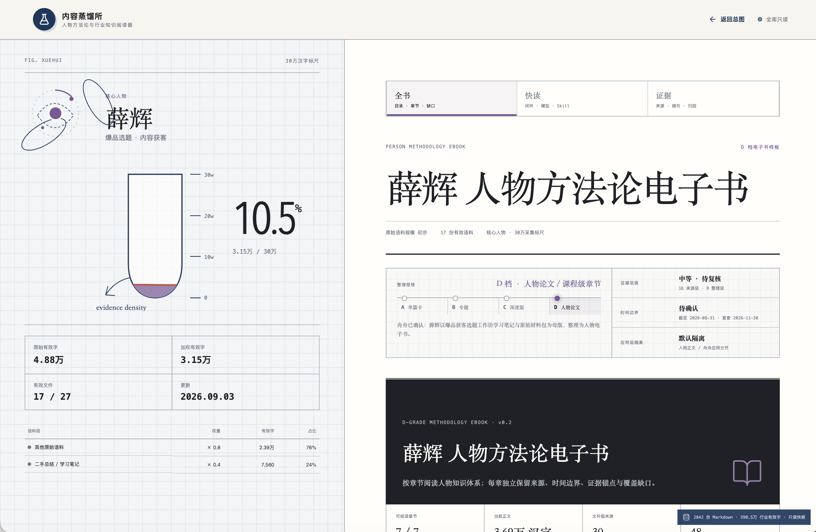This screenshot has width=816, height=532.
Task: Click the 加权有效字 3.15万 cell
Action: (245, 355)
